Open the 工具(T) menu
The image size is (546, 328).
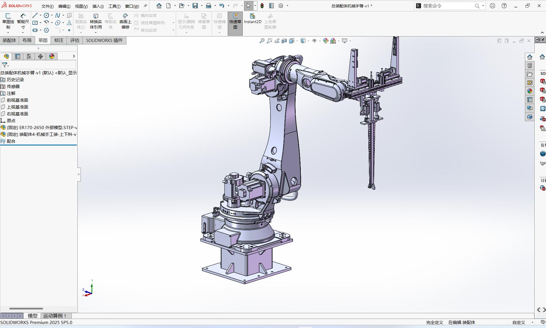coord(114,6)
